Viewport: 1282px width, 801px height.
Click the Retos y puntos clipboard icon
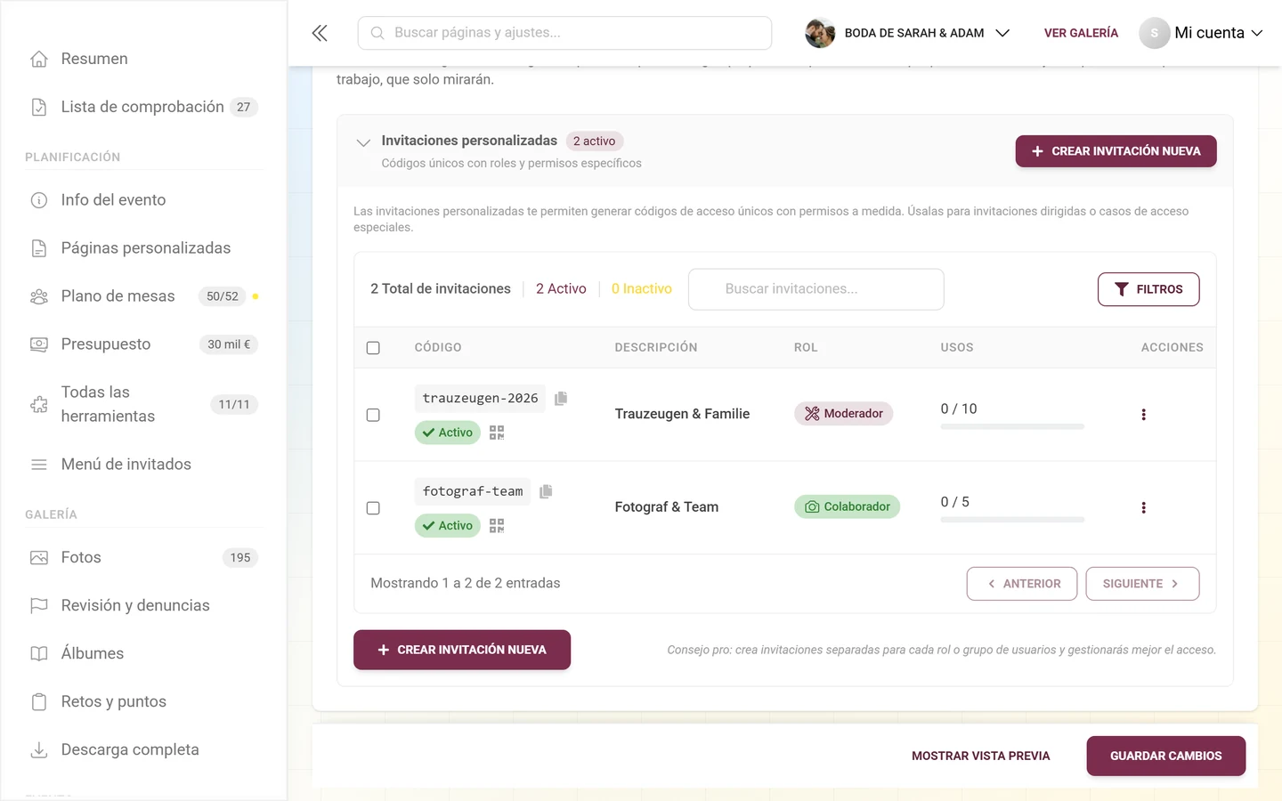click(x=39, y=702)
